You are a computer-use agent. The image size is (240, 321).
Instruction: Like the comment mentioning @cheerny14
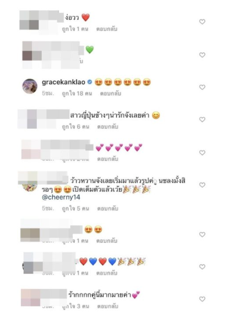click(x=202, y=185)
